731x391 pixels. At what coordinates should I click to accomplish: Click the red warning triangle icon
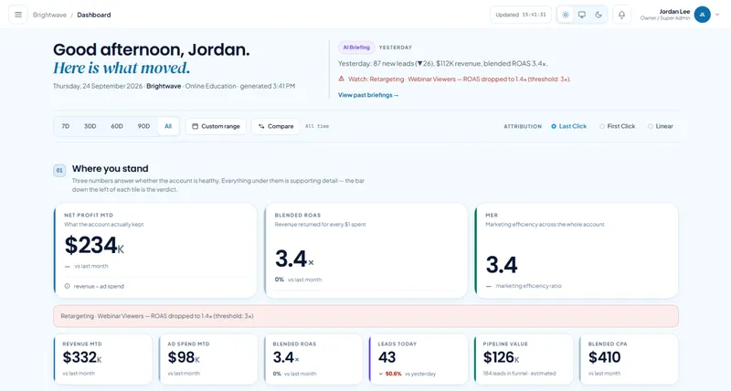point(341,79)
